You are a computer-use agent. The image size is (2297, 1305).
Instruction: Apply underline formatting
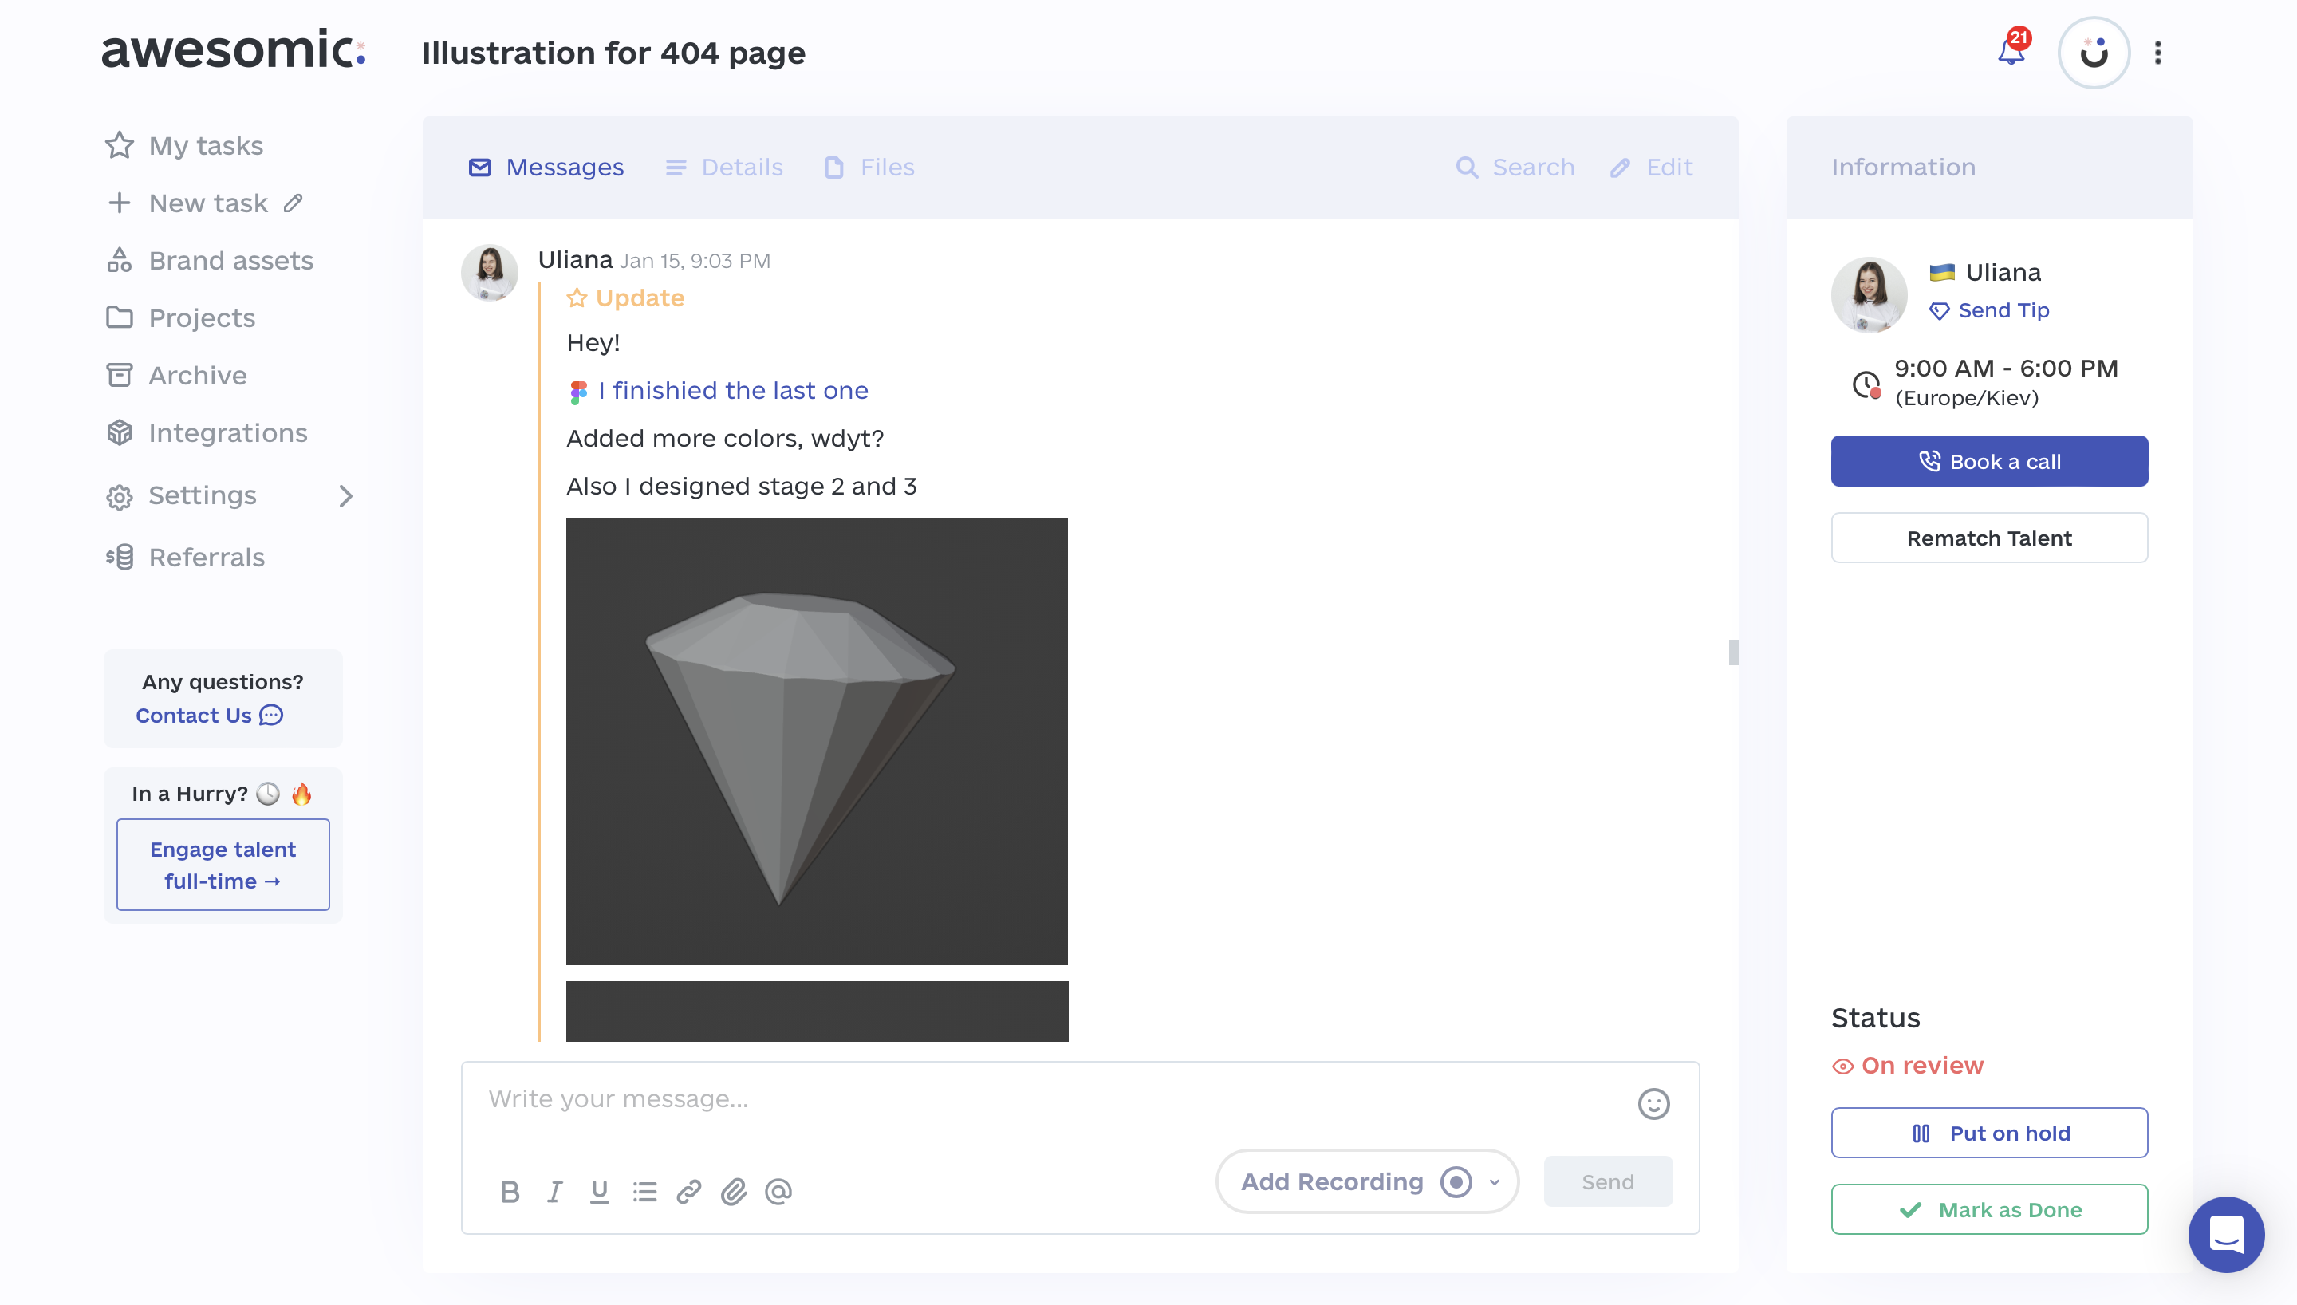599,1191
